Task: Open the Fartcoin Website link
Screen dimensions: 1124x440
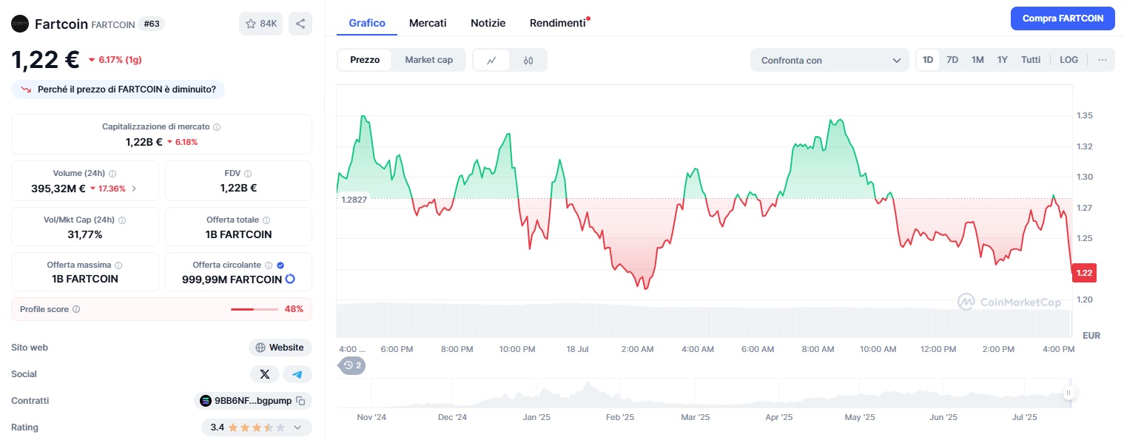Action: click(280, 347)
